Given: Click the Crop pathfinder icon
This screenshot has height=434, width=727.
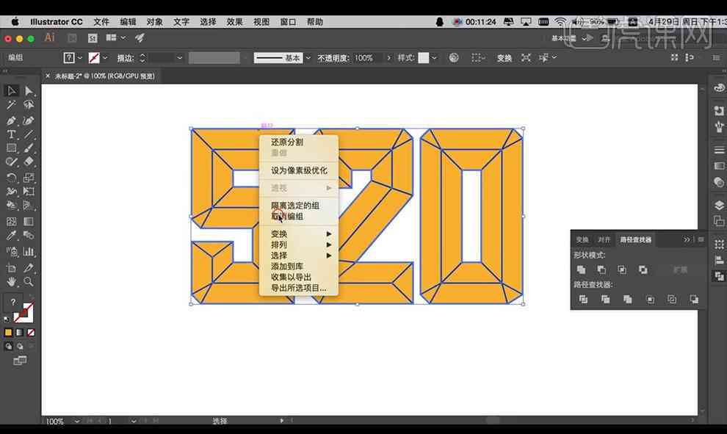Looking at the screenshot, I should point(651,300).
